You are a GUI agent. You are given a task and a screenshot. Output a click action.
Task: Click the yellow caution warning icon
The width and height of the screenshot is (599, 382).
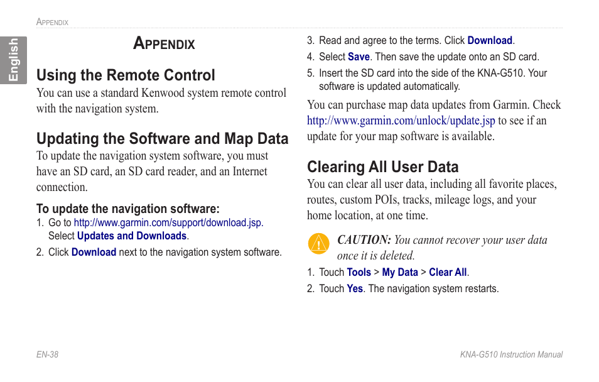point(318,244)
